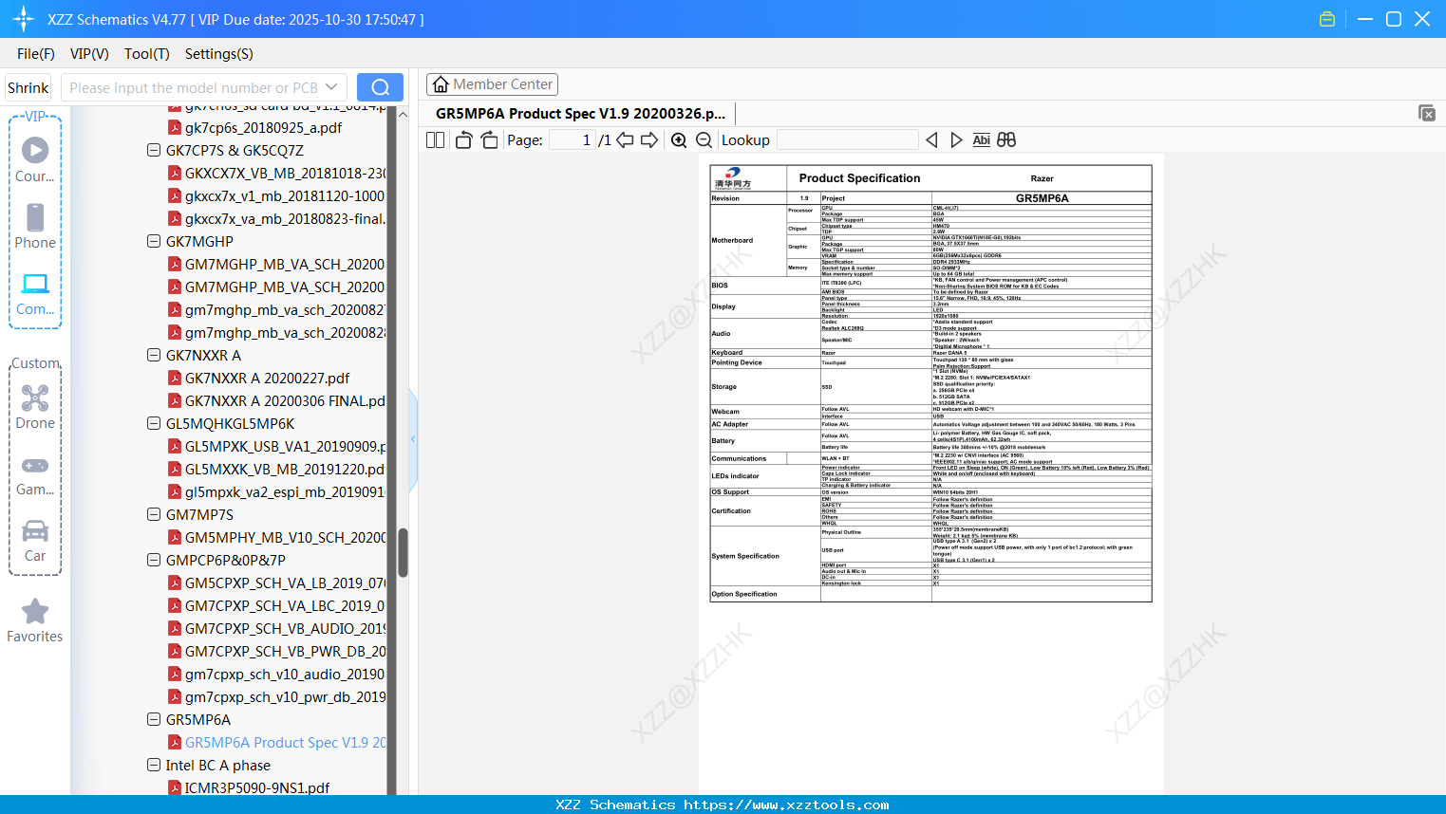Image resolution: width=1446 pixels, height=814 pixels.
Task: Collapse the GL5MQHKGL5MP6K folder
Action: tap(154, 423)
